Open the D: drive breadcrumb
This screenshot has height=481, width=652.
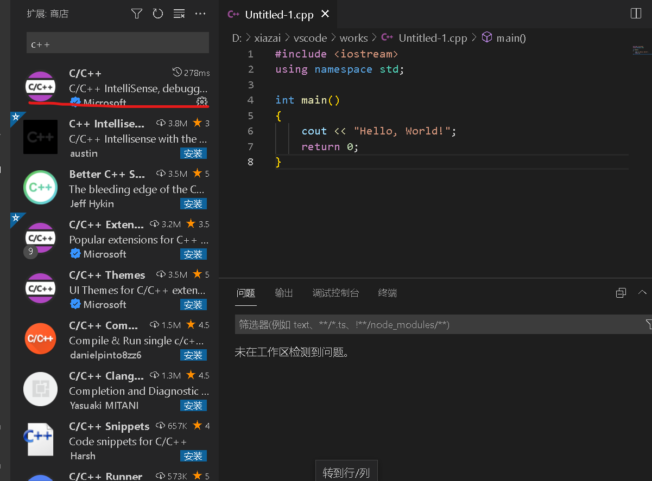click(237, 38)
